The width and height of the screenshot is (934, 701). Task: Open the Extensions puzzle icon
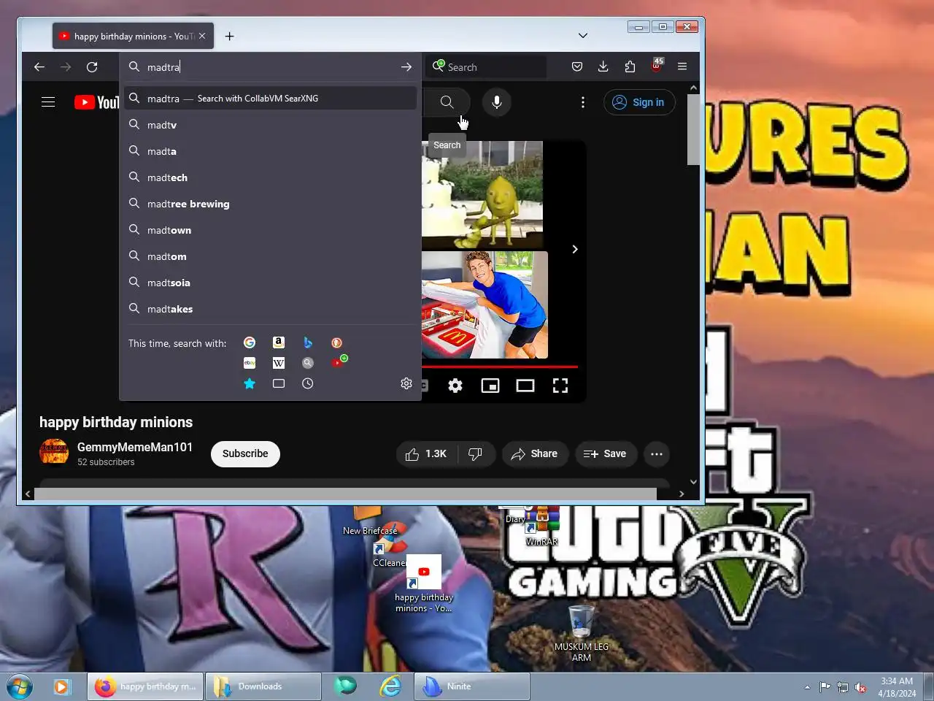click(x=630, y=66)
